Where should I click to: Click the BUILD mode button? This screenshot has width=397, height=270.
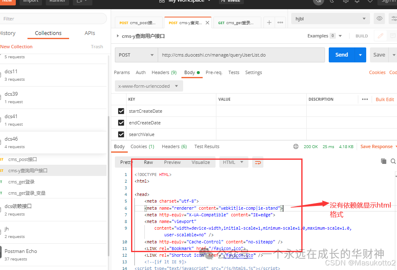click(362, 36)
